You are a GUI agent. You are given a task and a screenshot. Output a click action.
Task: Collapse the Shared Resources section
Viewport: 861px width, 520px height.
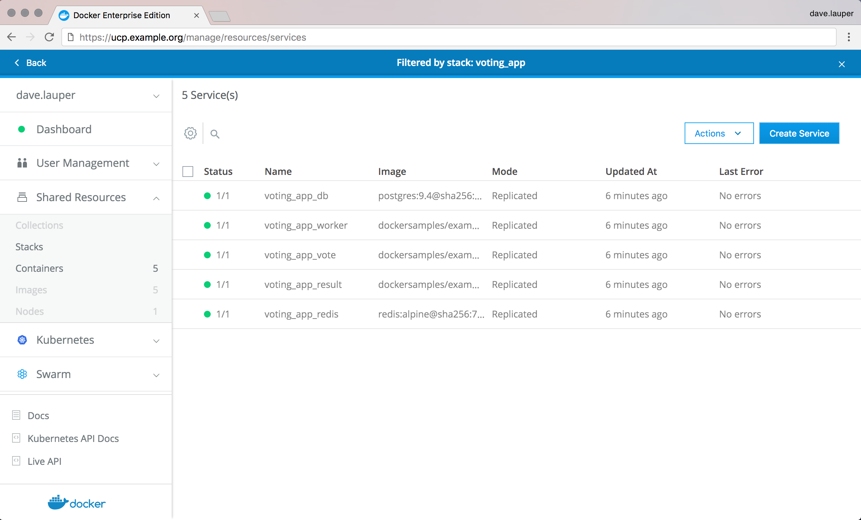pos(156,198)
